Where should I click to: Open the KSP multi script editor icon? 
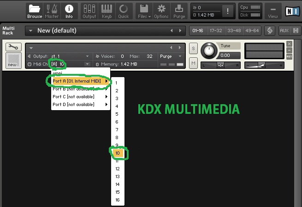(270, 31)
